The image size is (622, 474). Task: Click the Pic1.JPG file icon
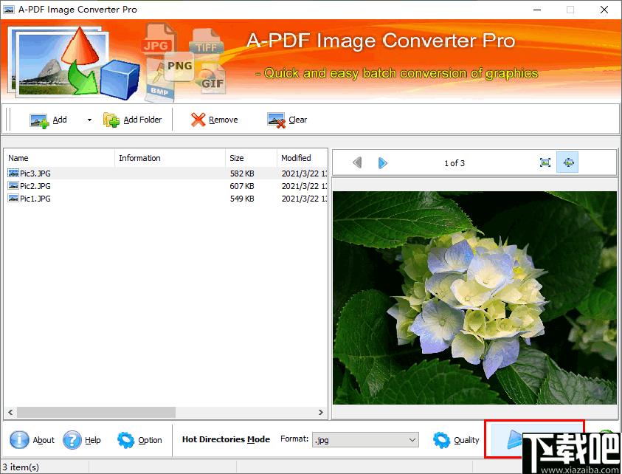pos(13,198)
